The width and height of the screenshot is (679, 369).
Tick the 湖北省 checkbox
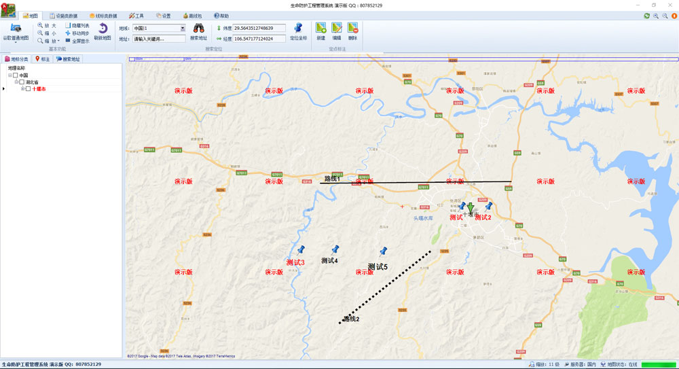pyautogui.click(x=22, y=82)
